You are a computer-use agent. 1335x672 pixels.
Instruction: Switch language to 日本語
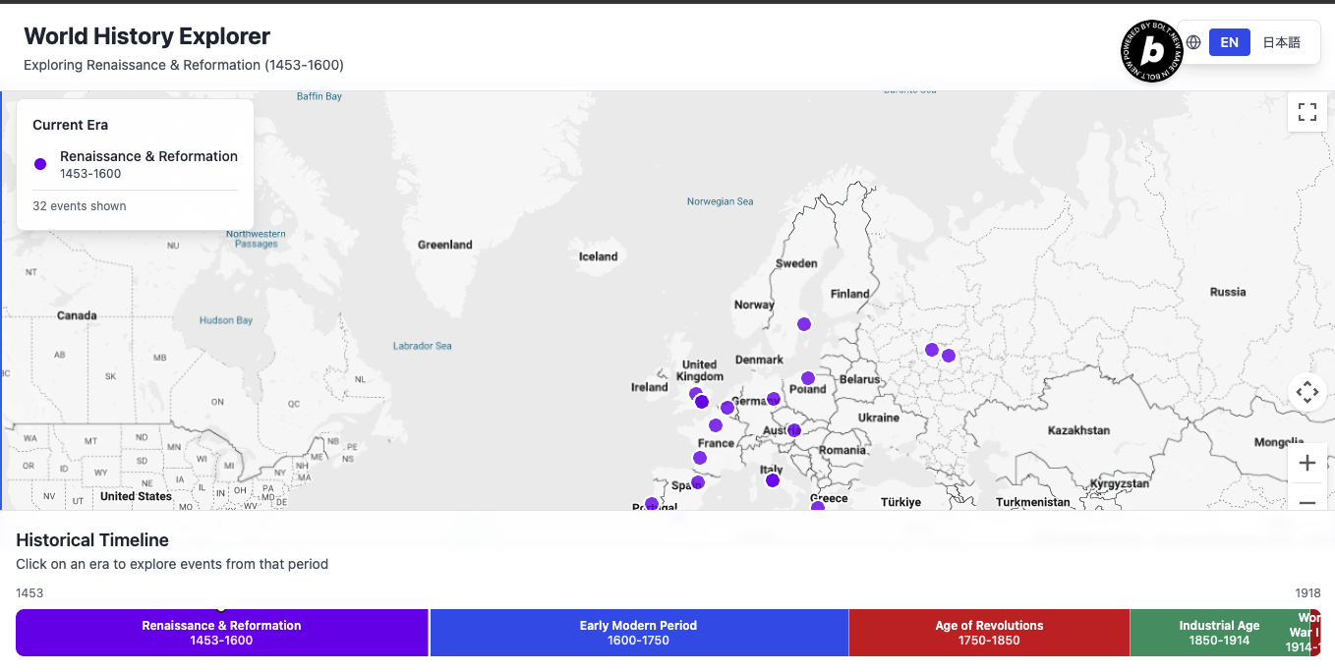pos(1281,41)
